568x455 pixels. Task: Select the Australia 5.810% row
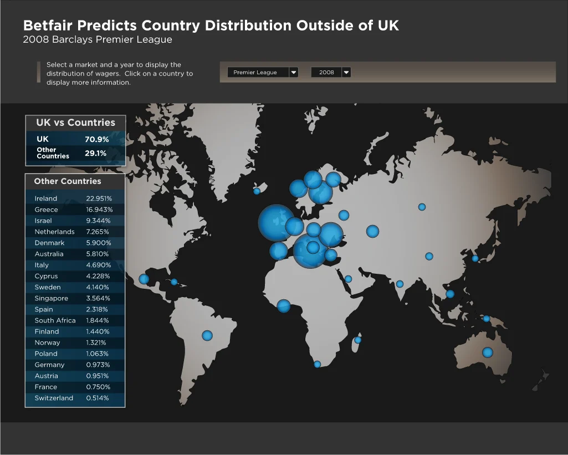(75, 254)
